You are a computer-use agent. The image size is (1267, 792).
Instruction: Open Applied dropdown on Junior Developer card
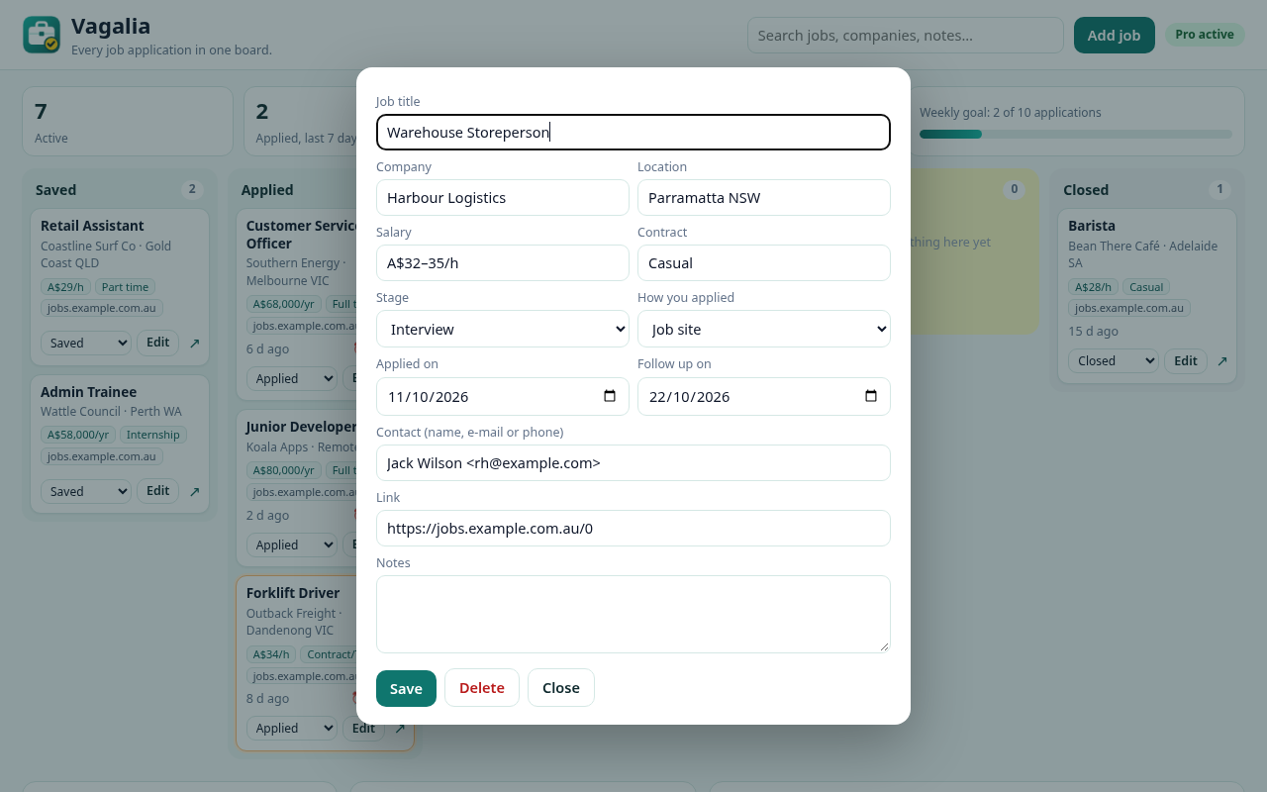[292, 544]
